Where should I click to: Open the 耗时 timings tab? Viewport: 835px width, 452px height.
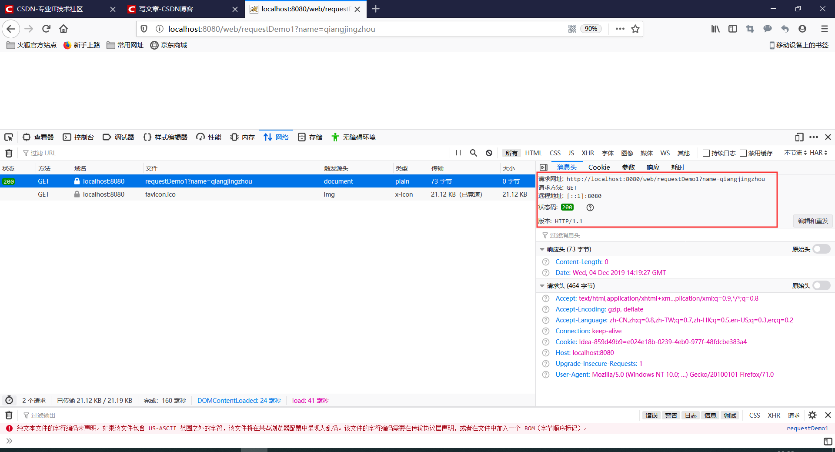678,167
